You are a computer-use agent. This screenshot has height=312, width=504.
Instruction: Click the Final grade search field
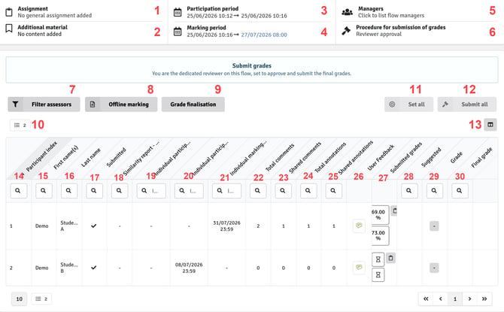pyautogui.click(x=460, y=191)
